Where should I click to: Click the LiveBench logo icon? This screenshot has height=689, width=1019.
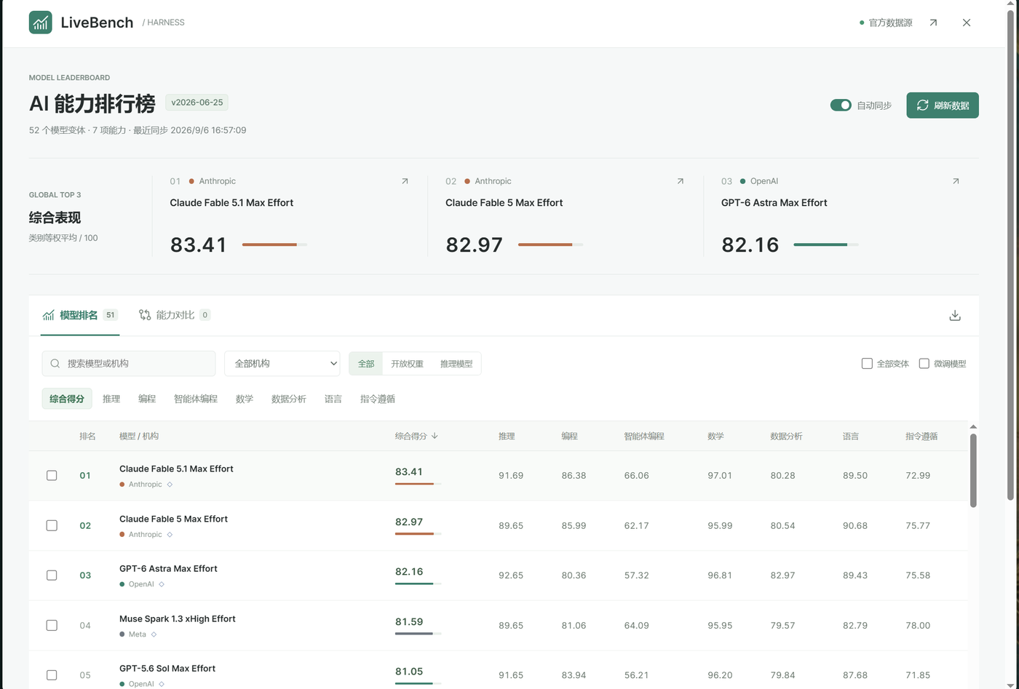coord(40,23)
